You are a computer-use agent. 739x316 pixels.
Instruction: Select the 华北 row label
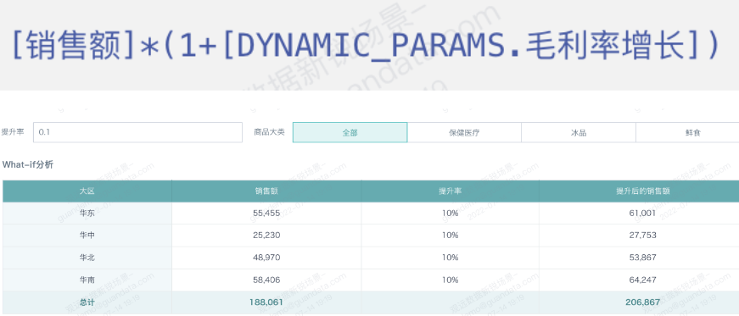coord(87,258)
